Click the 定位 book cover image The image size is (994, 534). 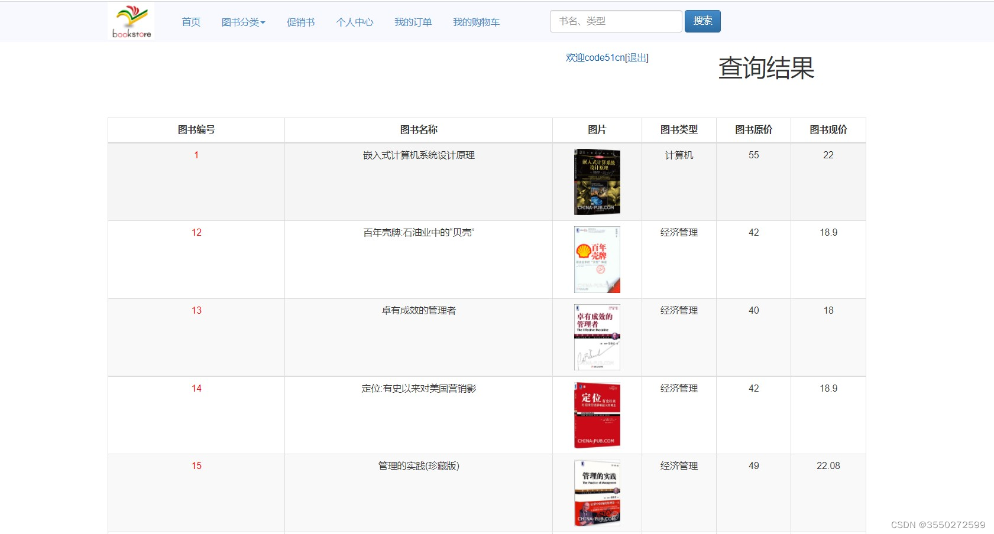coord(597,415)
